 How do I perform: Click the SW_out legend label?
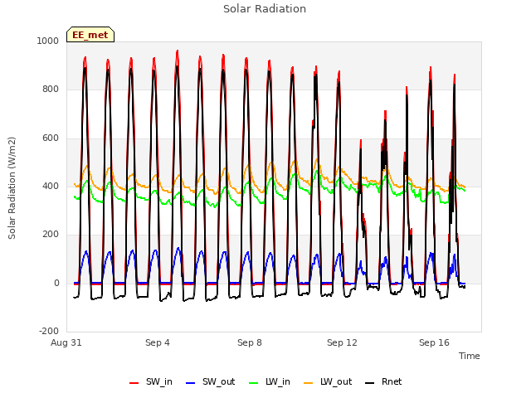(218, 382)
